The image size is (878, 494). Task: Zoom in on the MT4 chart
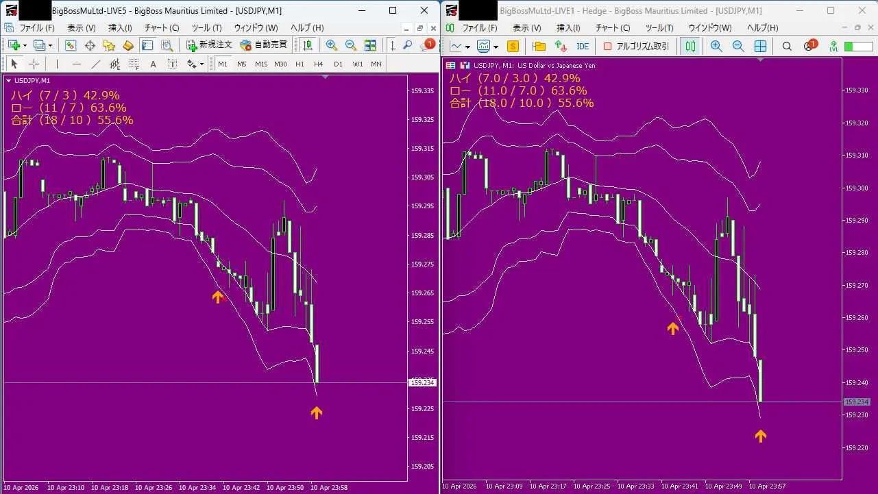click(332, 45)
